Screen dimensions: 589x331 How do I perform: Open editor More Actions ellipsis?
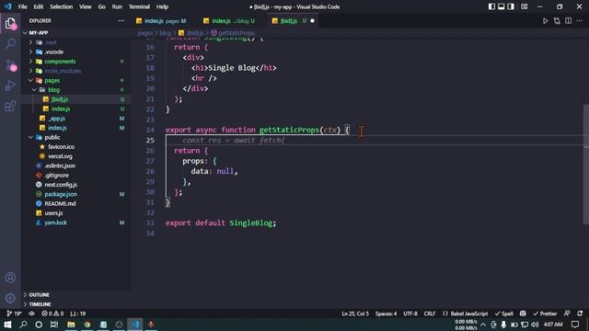(580, 21)
